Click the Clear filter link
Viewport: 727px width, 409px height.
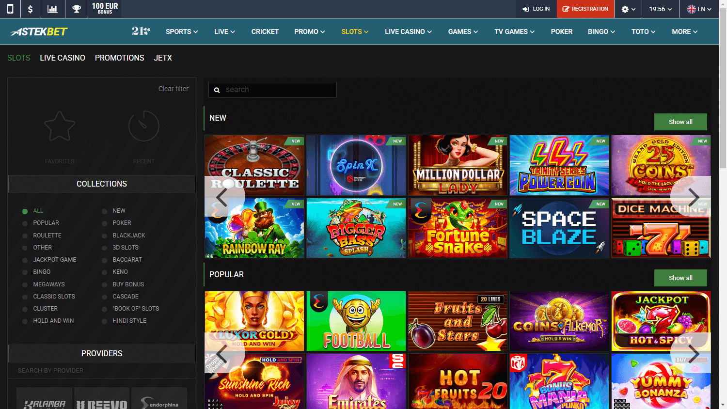coord(174,89)
